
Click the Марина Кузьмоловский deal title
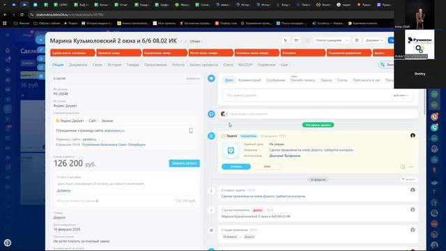pos(113,41)
